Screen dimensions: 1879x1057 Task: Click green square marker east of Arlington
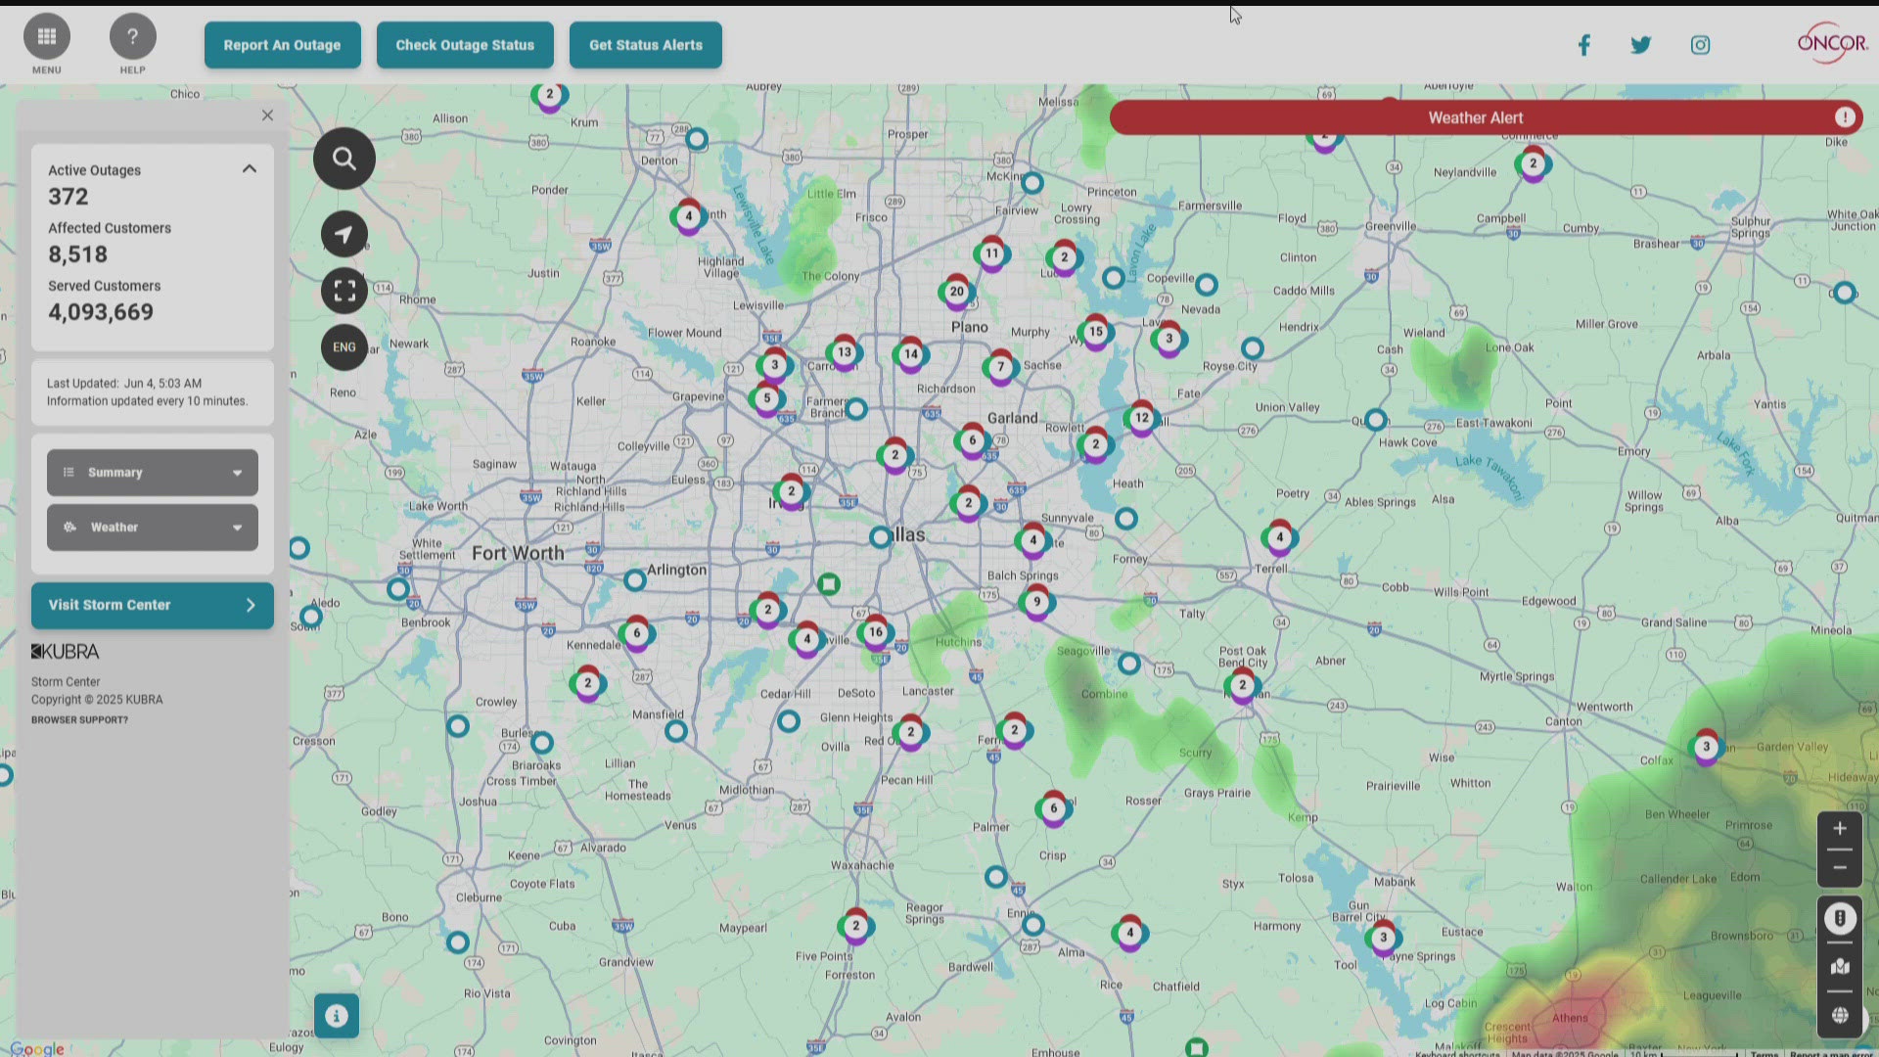[829, 584]
